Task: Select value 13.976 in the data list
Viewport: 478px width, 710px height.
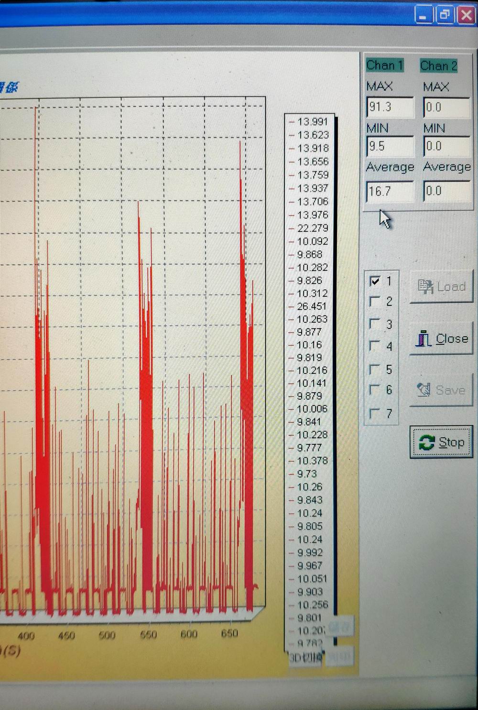Action: pos(313,215)
